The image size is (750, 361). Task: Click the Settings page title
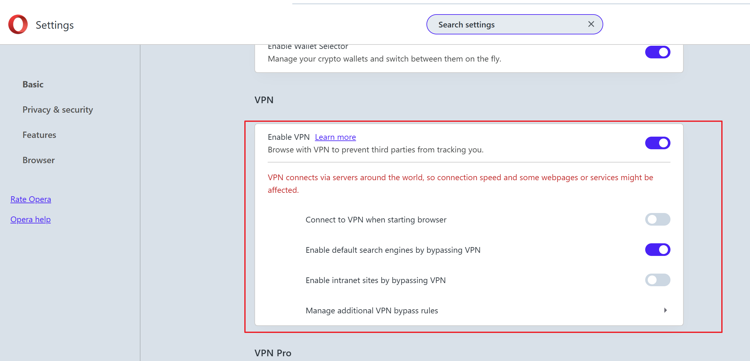[x=55, y=25]
